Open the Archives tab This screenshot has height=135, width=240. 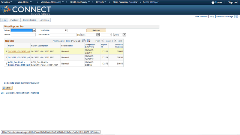point(45,20)
